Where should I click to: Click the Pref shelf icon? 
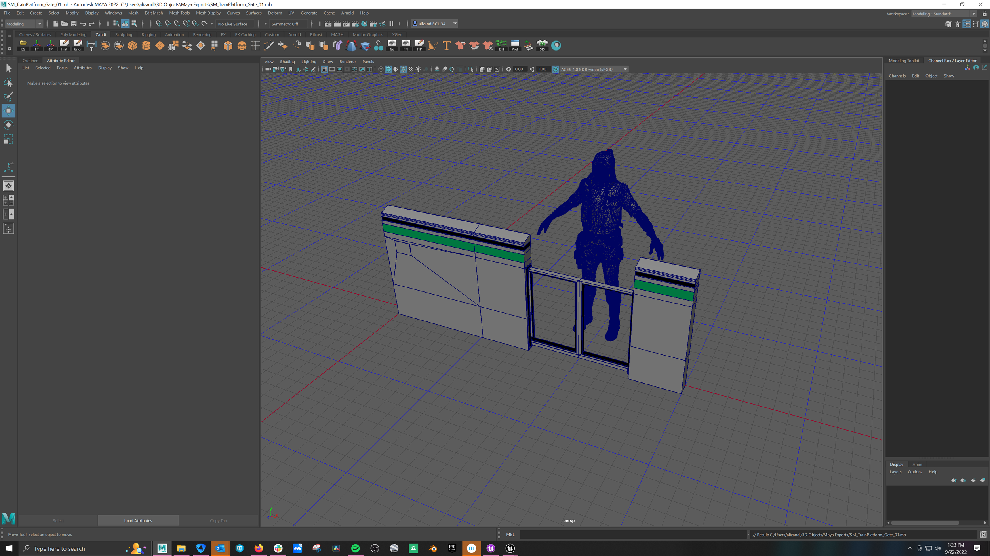[x=515, y=45]
